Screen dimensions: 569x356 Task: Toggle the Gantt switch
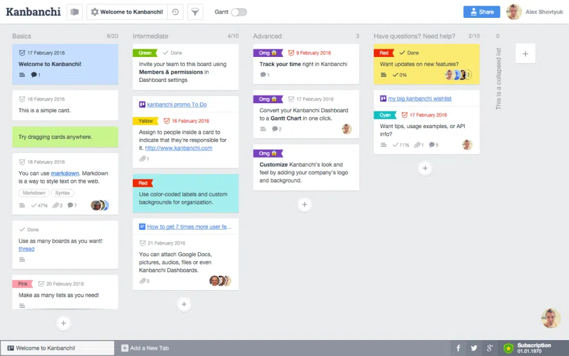click(x=239, y=12)
